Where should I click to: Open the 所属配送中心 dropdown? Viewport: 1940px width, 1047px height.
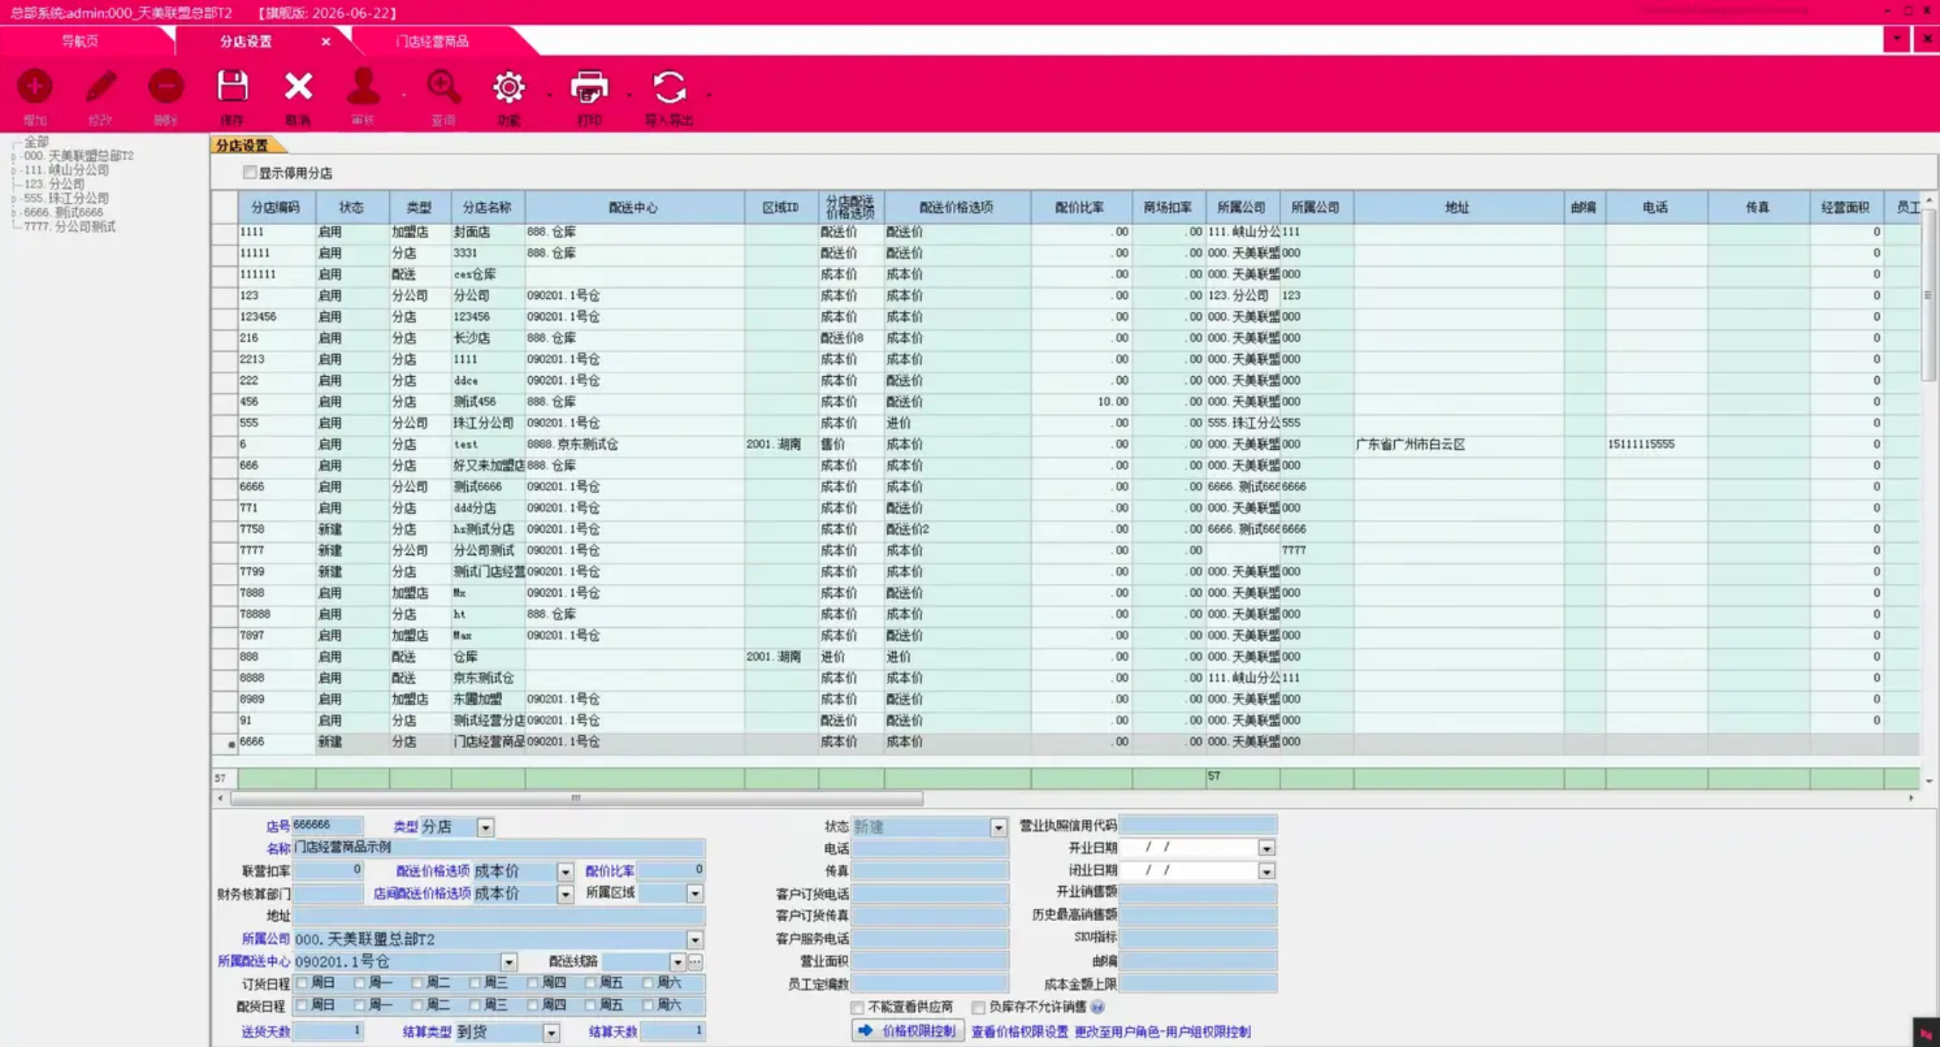coord(509,962)
